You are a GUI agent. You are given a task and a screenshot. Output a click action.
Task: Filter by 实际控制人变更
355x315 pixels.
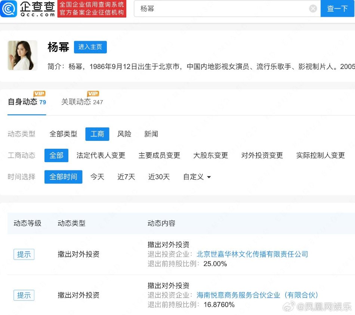(321, 155)
